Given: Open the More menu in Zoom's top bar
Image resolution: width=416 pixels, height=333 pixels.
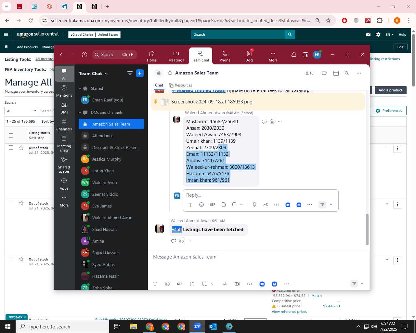Looking at the screenshot, I should (273, 56).
